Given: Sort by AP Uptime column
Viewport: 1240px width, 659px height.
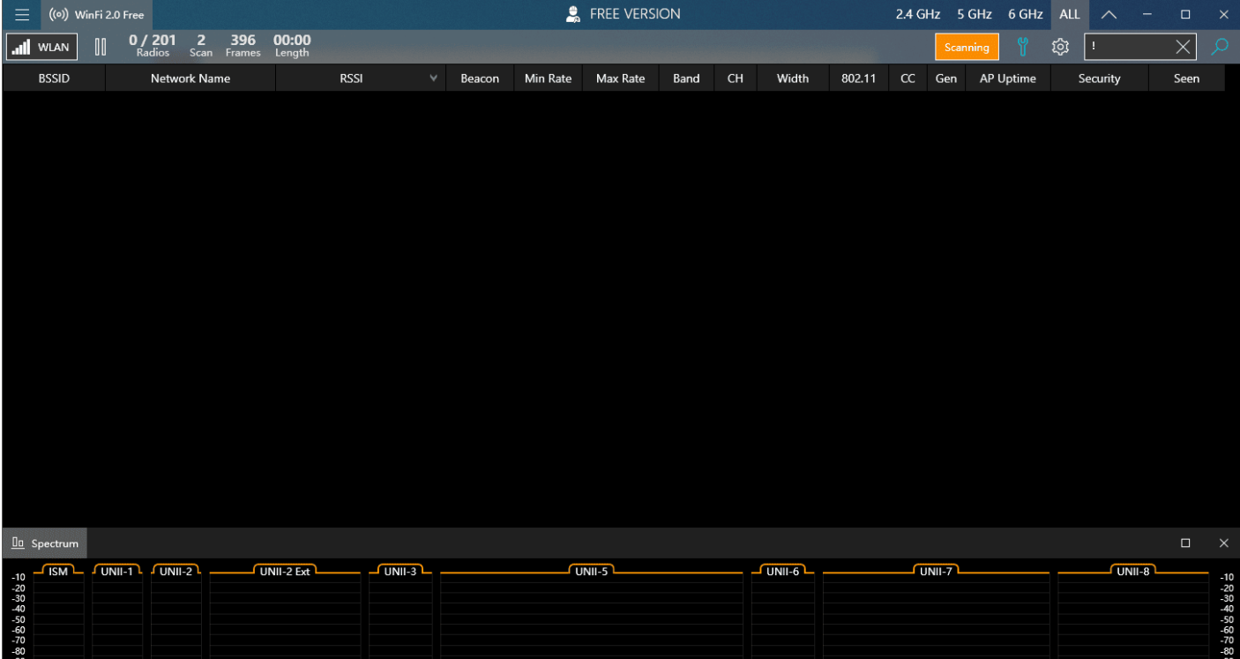Looking at the screenshot, I should point(1008,79).
